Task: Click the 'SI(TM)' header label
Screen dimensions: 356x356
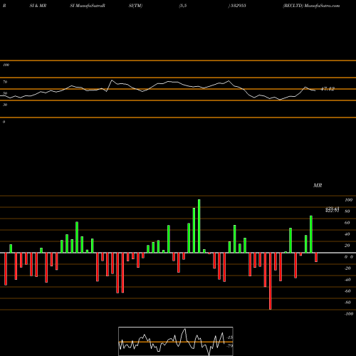Action: (x=135, y=6)
